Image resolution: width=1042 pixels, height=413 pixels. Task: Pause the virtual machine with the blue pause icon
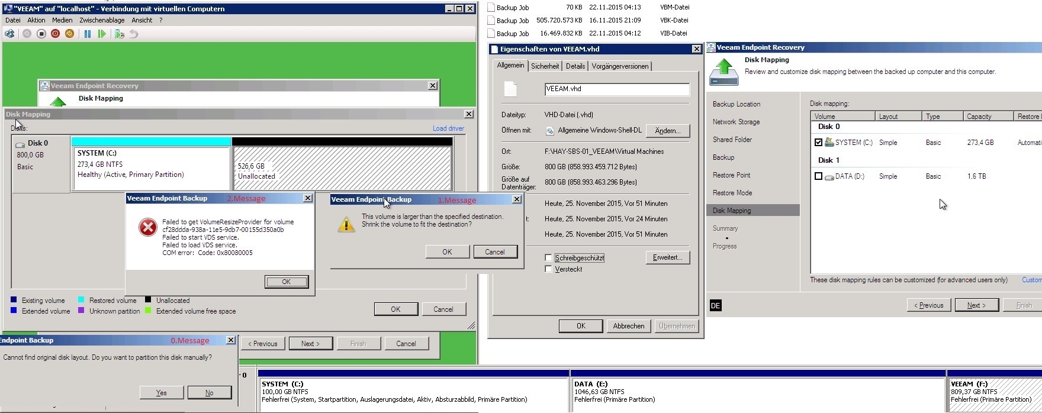point(88,34)
